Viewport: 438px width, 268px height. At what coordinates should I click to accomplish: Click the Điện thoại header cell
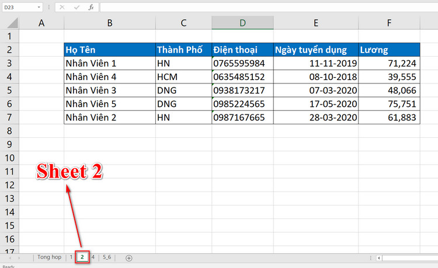click(x=242, y=50)
